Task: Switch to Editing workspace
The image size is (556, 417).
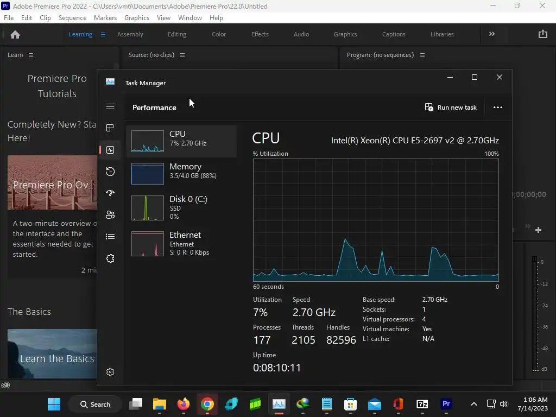Action: [177, 34]
